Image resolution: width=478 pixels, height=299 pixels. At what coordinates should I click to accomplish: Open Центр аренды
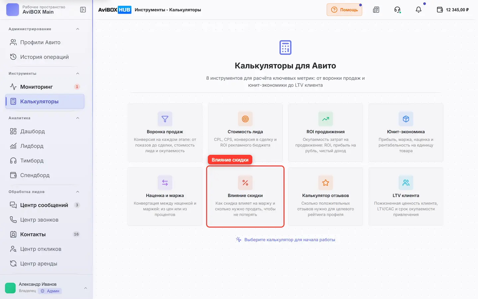pyautogui.click(x=45, y=263)
